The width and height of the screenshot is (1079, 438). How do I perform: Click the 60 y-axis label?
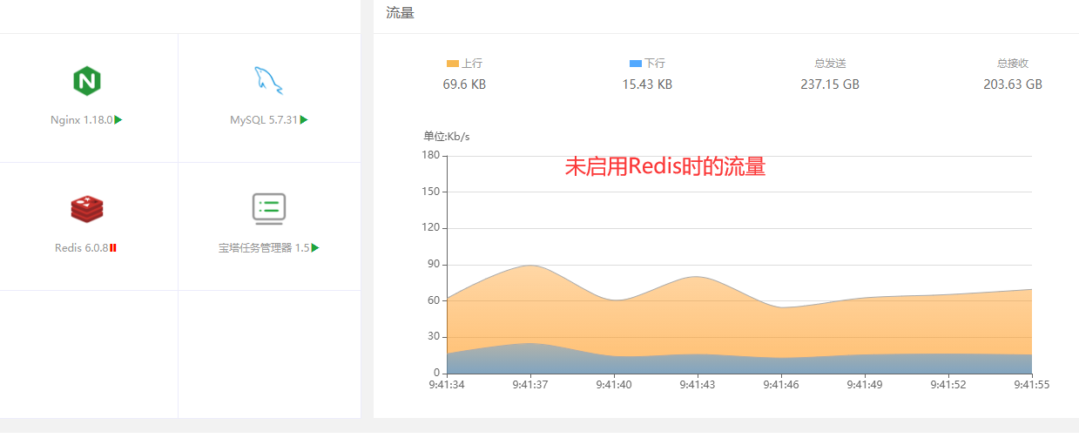coord(433,300)
